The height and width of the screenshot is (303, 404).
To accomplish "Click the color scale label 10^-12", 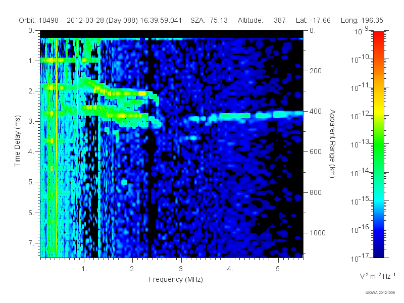I will click(361, 116).
